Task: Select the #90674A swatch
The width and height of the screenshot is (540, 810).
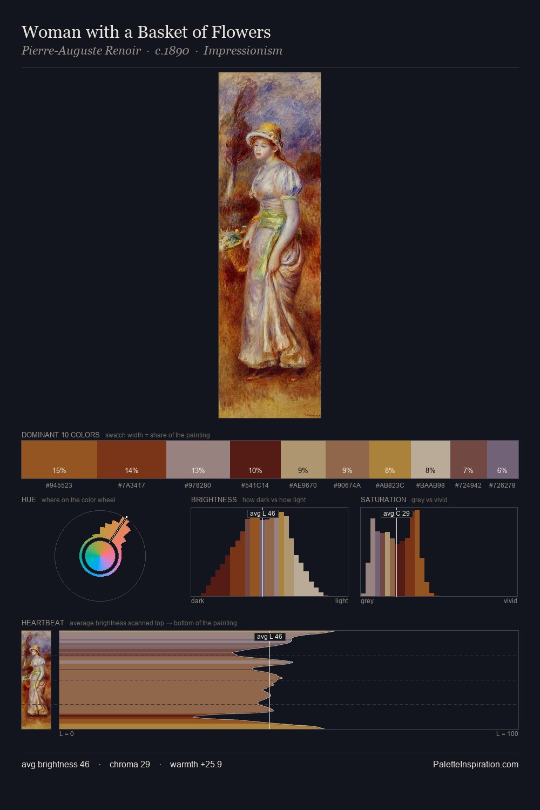Action: [x=347, y=460]
